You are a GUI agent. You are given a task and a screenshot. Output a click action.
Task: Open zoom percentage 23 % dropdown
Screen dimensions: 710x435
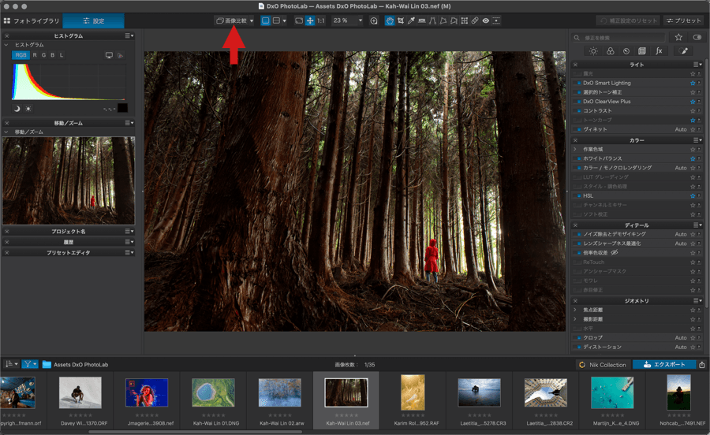click(x=361, y=20)
